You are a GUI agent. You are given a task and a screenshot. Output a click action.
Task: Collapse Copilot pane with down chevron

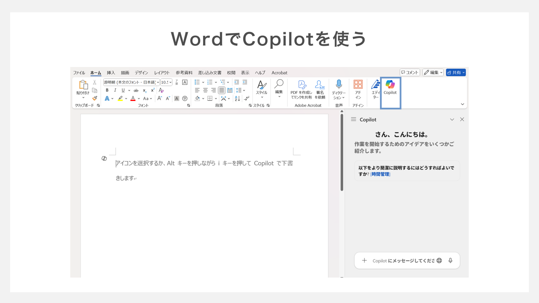(452, 119)
